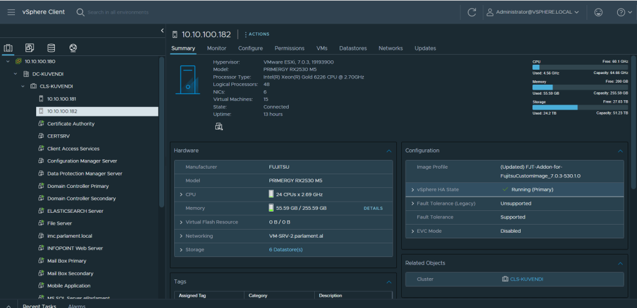Screen dimensions: 637x308
Task: Switch to Hosts and Clusters inventory view
Action: tap(8, 48)
